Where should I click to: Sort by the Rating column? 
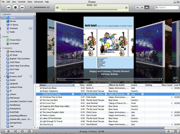click(x=151, y=85)
